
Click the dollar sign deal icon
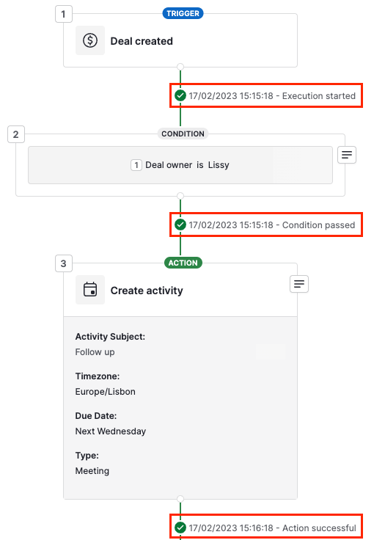click(x=90, y=40)
